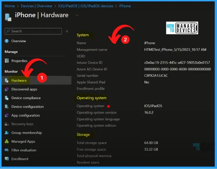Click the App configuration icon

pos(6,115)
